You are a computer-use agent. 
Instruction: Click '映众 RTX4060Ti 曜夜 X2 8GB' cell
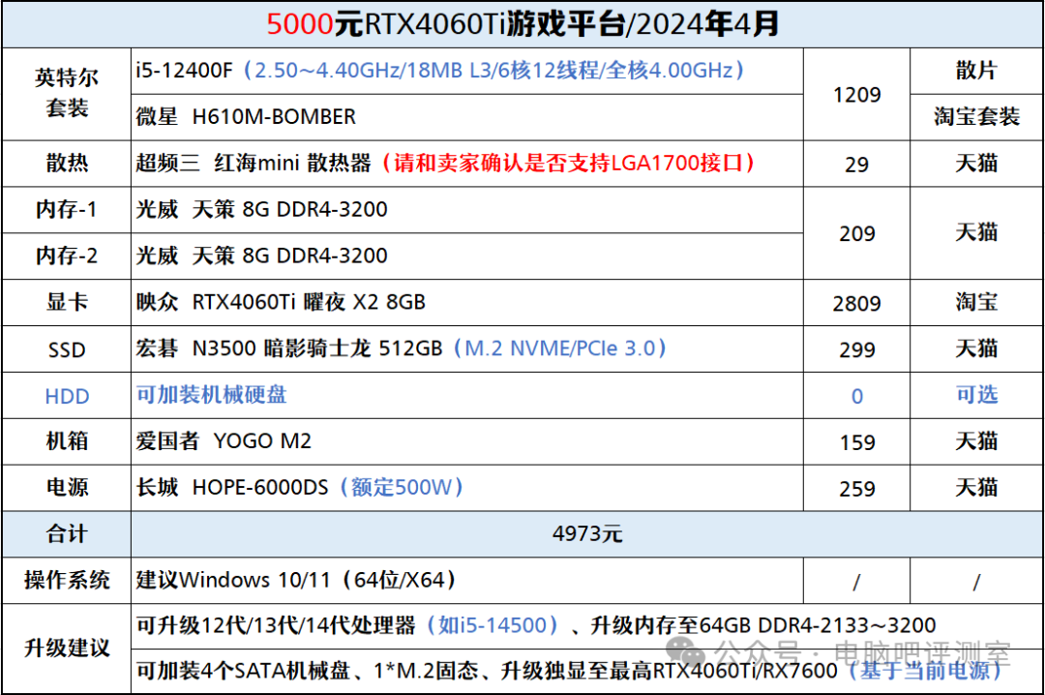(467, 302)
